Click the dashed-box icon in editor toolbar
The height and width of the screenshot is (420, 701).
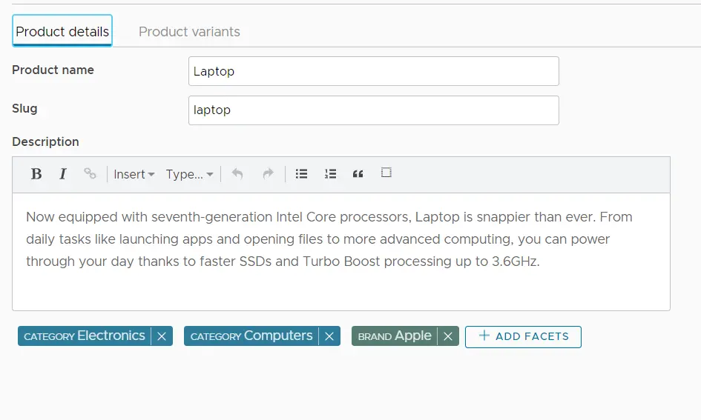click(x=386, y=173)
